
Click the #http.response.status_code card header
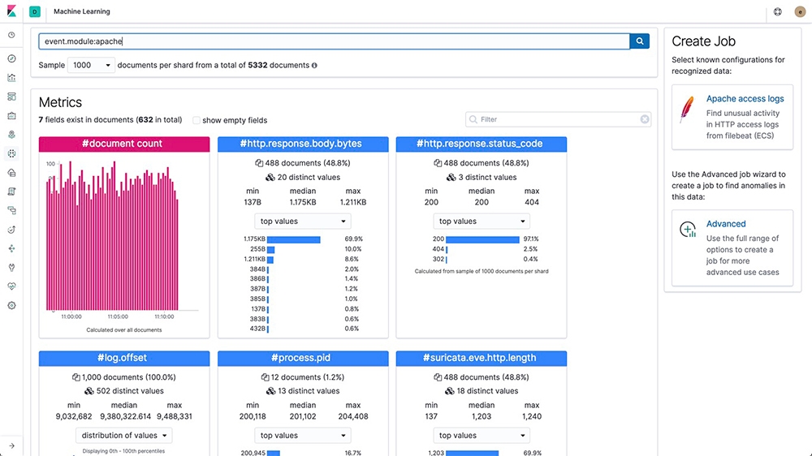click(x=482, y=144)
